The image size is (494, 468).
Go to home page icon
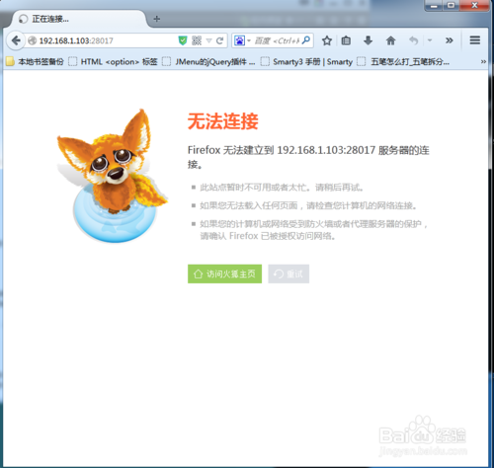pyautogui.click(x=390, y=40)
